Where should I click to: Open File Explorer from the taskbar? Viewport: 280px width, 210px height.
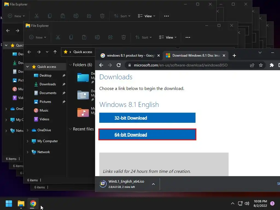pyautogui.click(x=21, y=203)
